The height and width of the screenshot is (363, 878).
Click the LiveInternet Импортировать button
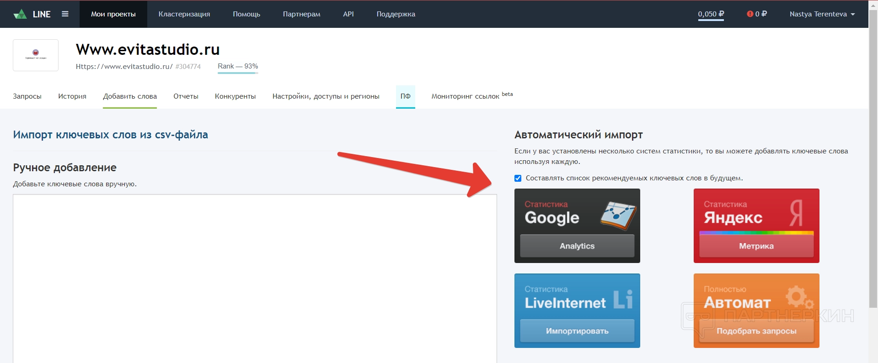point(577,331)
